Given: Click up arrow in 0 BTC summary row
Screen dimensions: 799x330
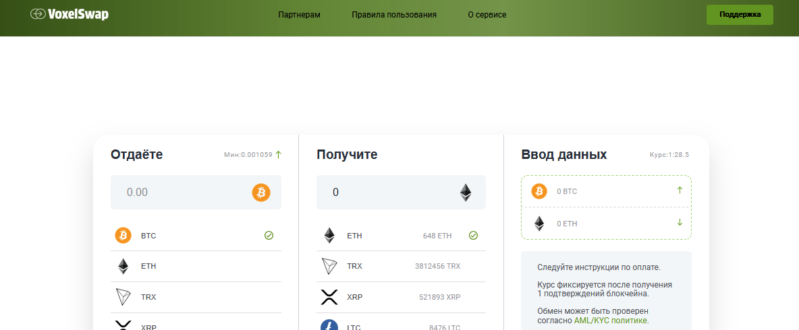Looking at the screenshot, I should 680,191.
